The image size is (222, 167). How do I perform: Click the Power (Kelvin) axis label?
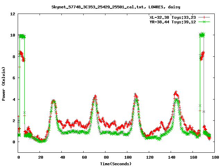point(3,84)
